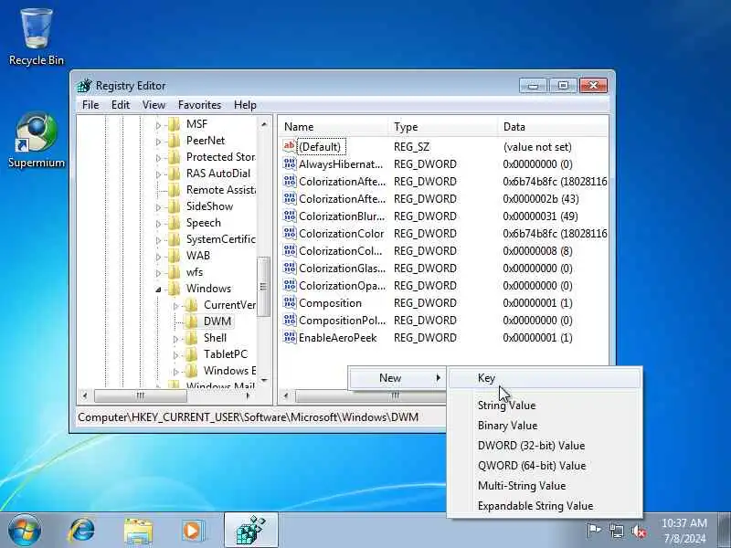The image size is (731, 548).
Task: Choose Multi-String Value
Action: 545,486
